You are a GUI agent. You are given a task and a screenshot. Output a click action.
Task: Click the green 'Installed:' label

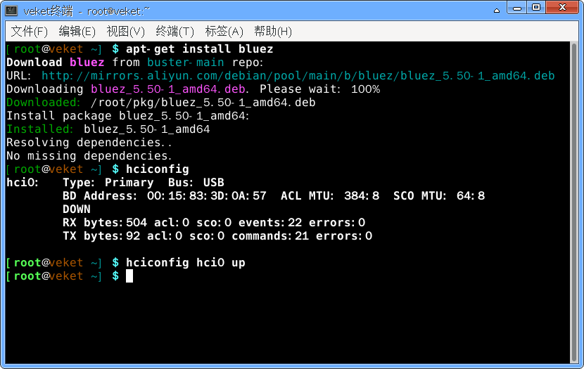[40, 129]
